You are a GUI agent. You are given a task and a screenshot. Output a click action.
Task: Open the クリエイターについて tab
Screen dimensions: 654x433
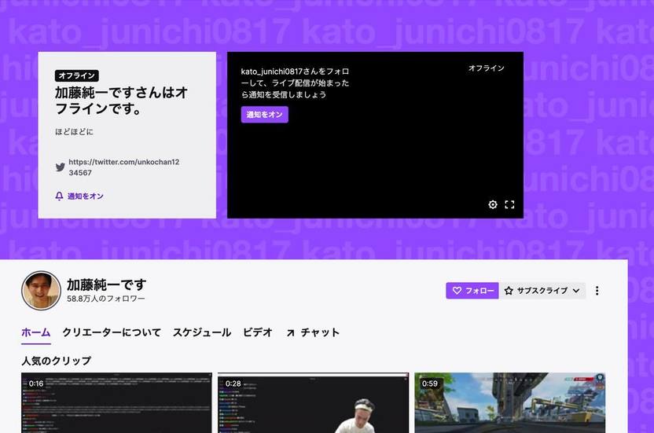click(x=112, y=332)
